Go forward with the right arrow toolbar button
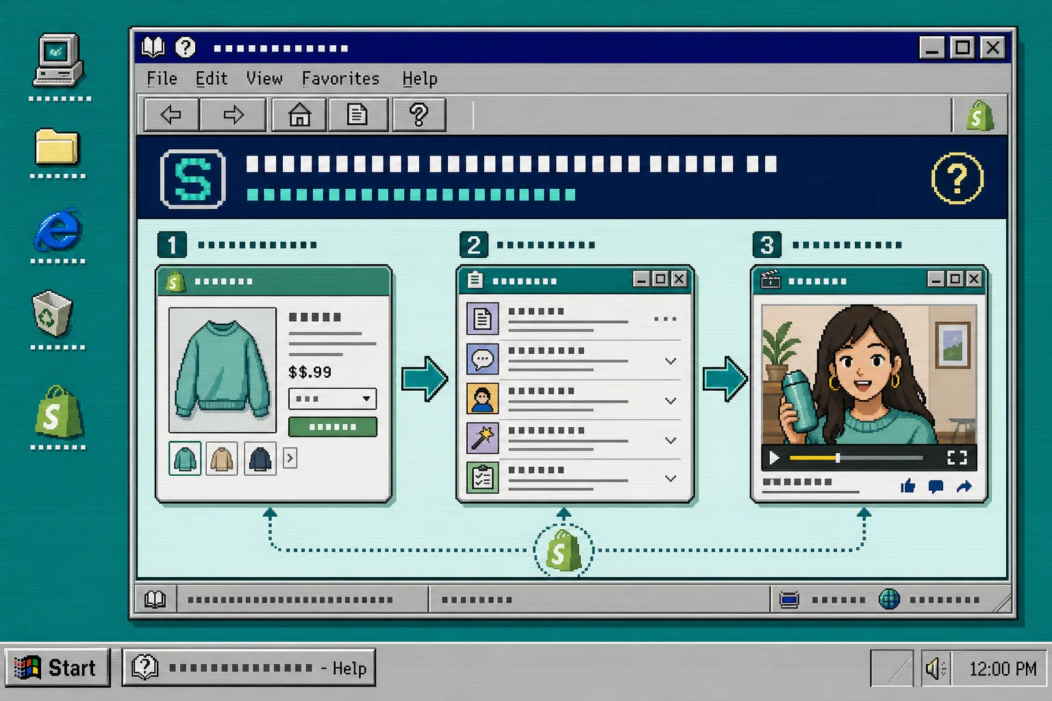1052x701 pixels. (234, 114)
